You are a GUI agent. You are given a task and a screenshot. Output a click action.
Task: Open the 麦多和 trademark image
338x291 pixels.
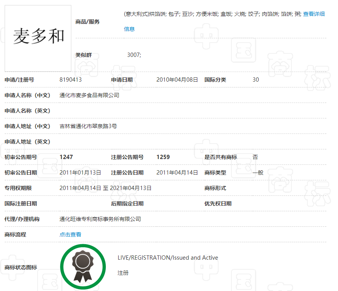pos(38,38)
